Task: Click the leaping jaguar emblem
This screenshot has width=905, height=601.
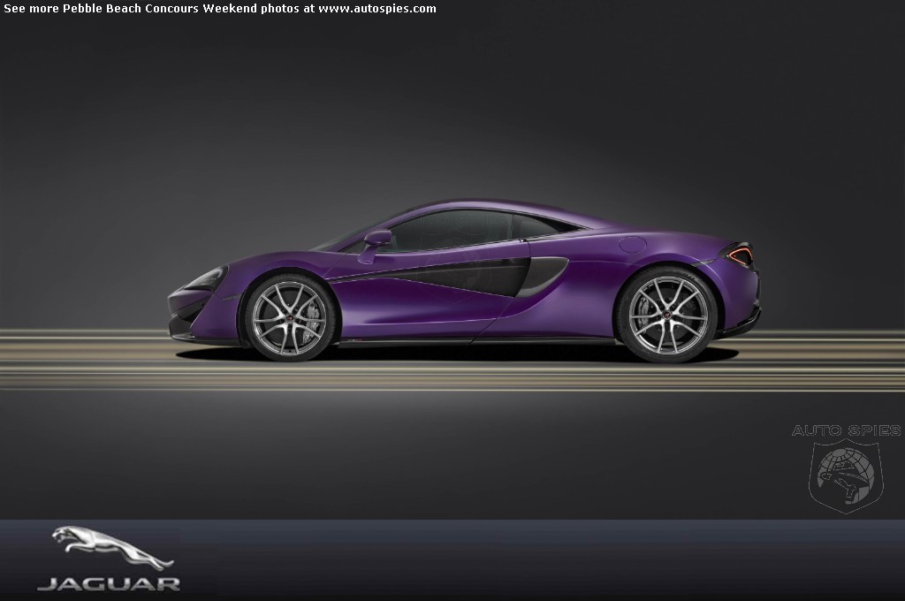Action: coord(112,547)
